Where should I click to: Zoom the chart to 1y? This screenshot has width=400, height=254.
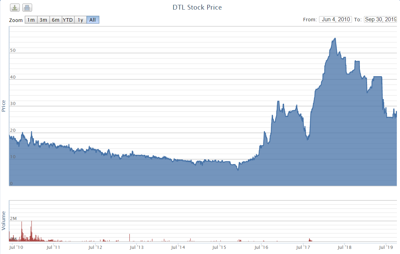tap(80, 20)
